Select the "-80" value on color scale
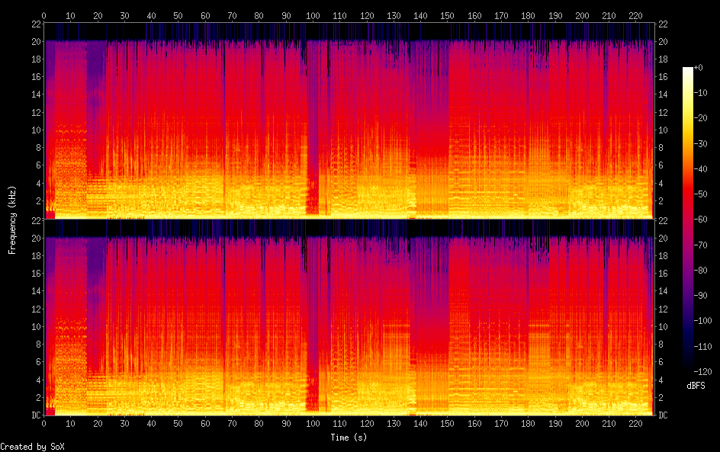This screenshot has height=452, width=720. tap(700, 271)
